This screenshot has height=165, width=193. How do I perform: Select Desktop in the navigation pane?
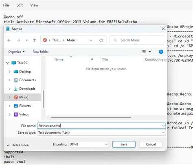tap(25, 72)
